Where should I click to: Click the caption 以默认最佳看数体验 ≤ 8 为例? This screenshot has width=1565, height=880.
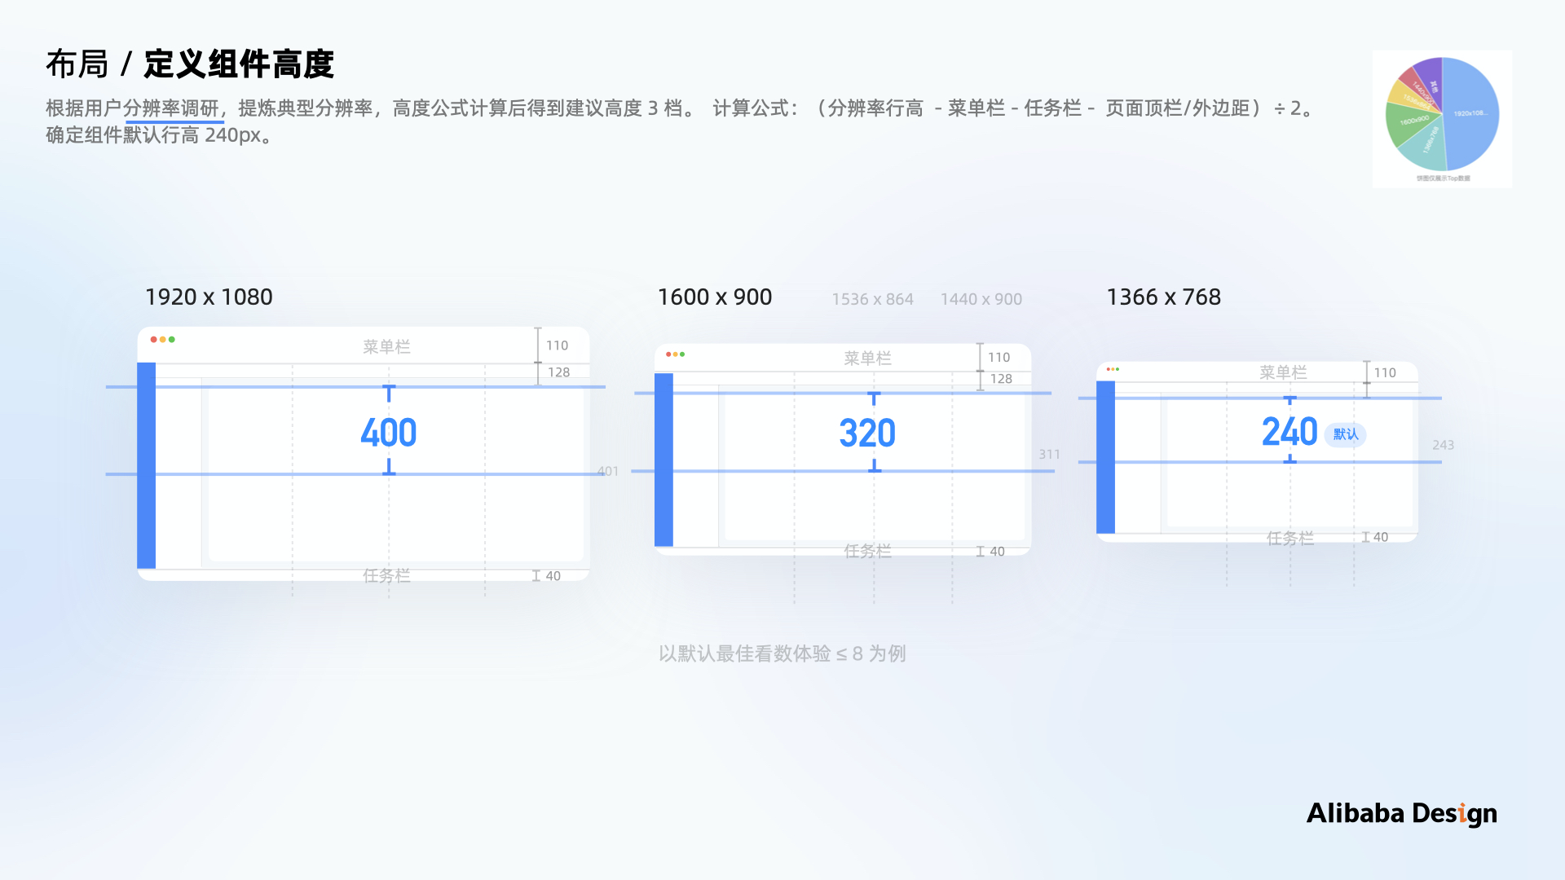click(x=782, y=653)
